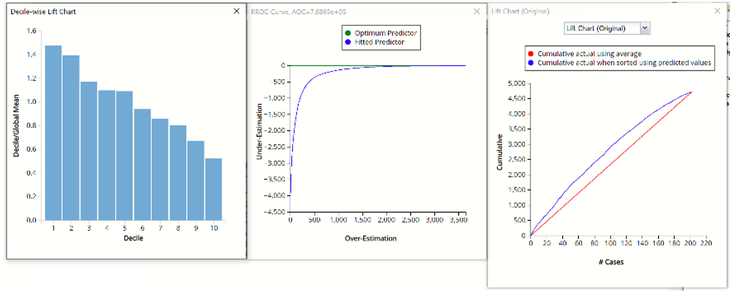730x292 pixels.
Task: Select the bar for decile 1
Action: pos(53,133)
